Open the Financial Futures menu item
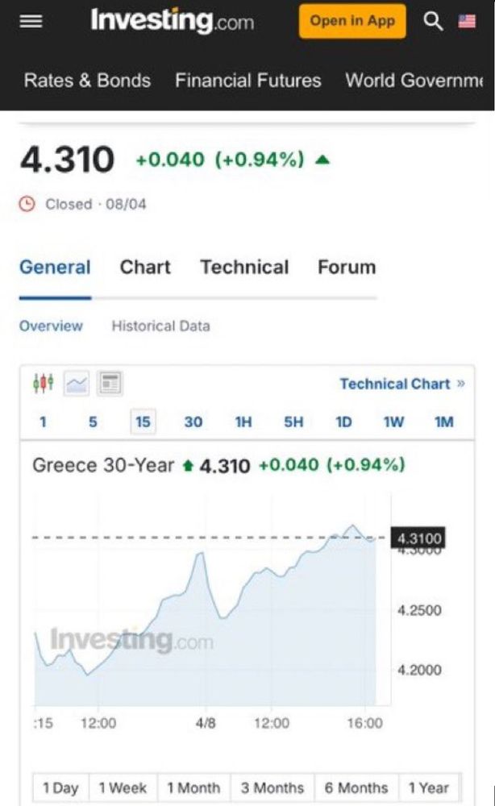The width and height of the screenshot is (495, 806). point(247,80)
